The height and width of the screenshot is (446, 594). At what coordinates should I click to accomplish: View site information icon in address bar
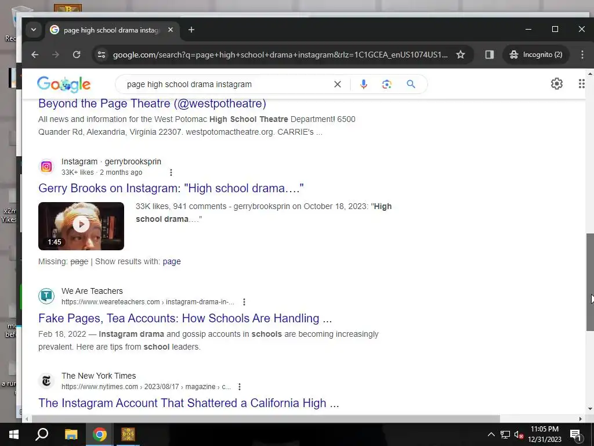(x=102, y=55)
